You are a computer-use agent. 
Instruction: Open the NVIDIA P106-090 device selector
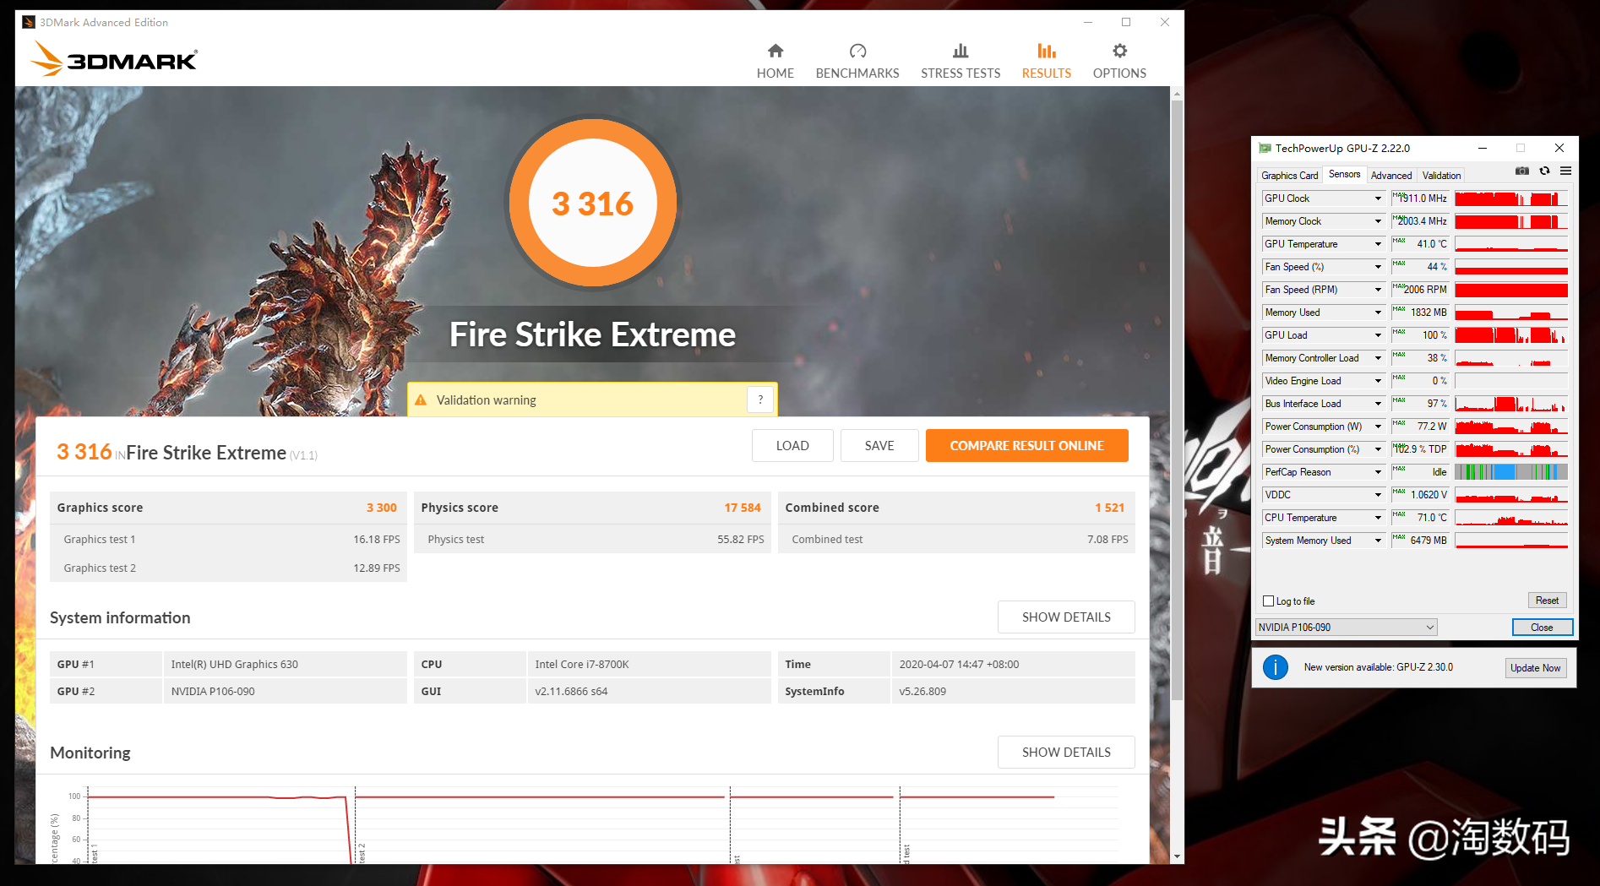coord(1346,628)
